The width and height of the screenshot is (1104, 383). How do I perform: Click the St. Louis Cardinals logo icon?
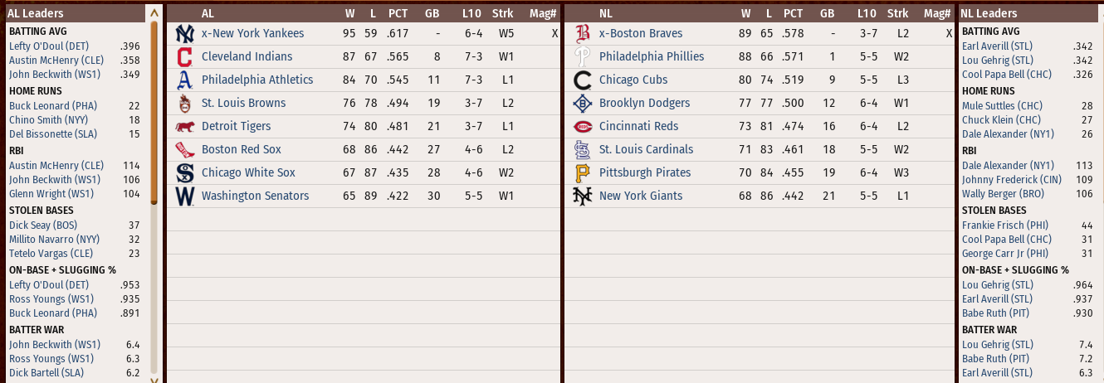pyautogui.click(x=583, y=150)
